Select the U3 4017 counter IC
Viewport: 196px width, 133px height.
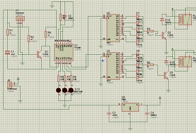click(113, 66)
